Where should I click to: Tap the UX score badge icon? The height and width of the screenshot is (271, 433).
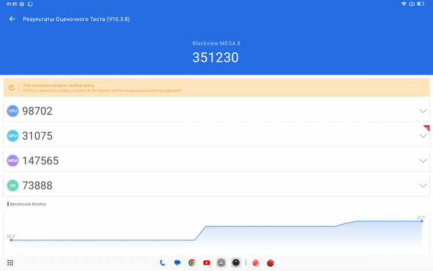(x=13, y=185)
